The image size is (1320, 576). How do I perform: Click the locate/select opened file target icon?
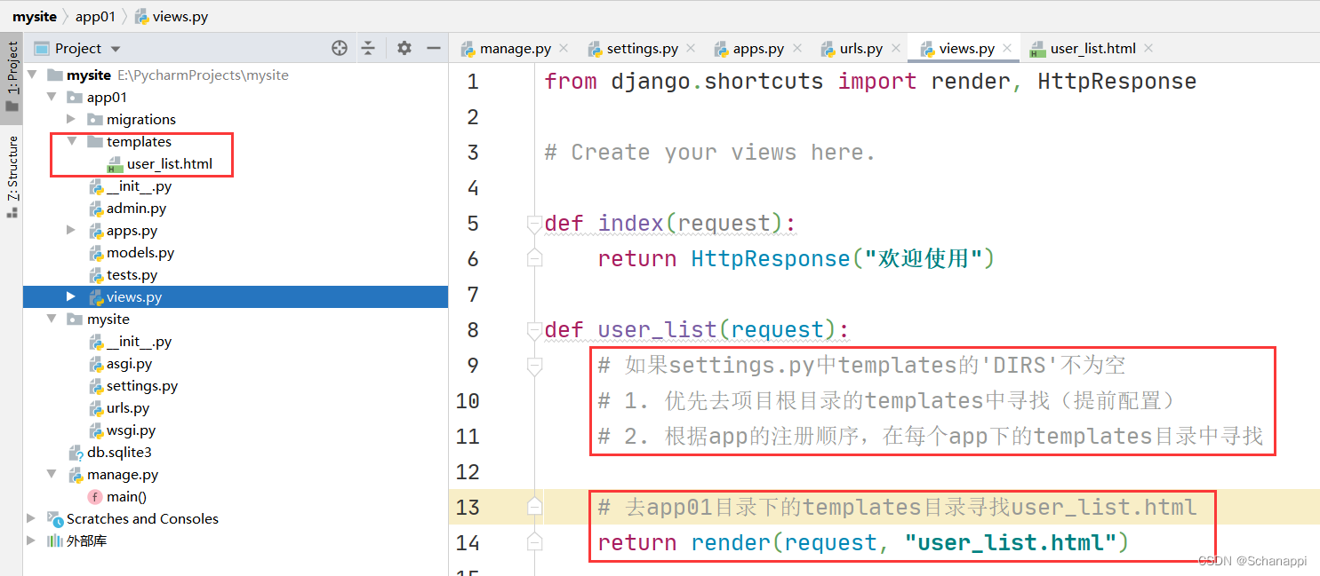[339, 49]
